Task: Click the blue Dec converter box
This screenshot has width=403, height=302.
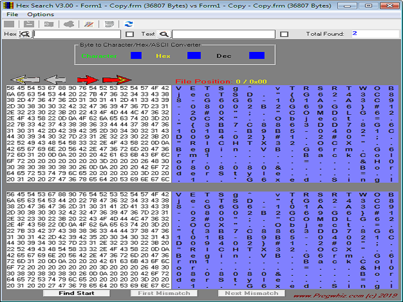Action: (256, 55)
